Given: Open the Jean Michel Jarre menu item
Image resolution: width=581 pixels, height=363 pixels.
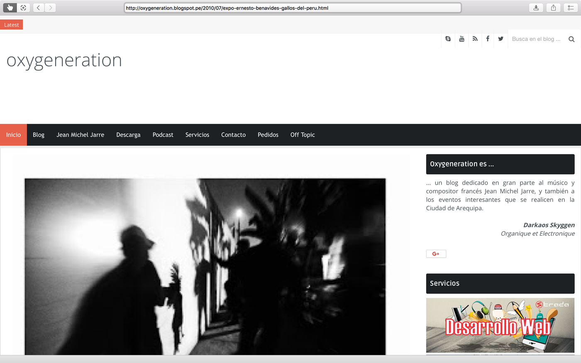Looking at the screenshot, I should (x=81, y=135).
